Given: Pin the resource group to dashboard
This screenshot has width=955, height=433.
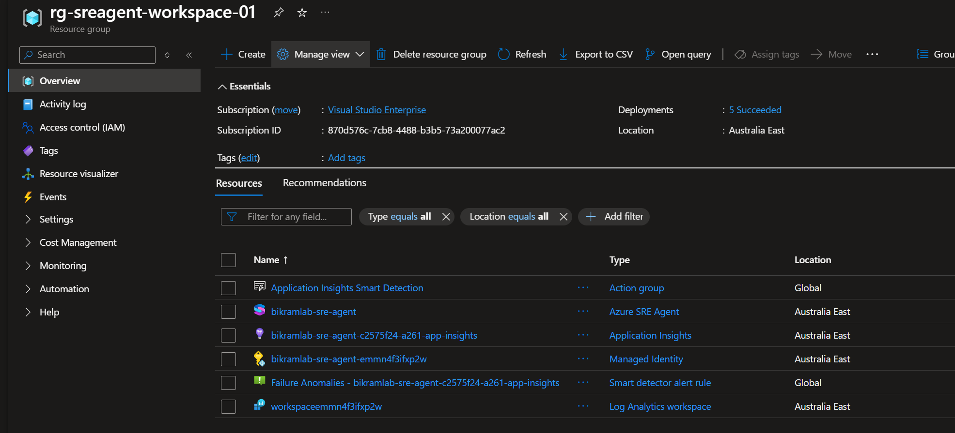Looking at the screenshot, I should click(x=279, y=13).
